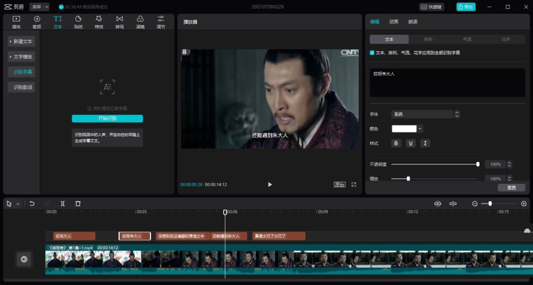Select the 特效 (Effects) icon
The width and height of the screenshot is (533, 285).
pyautogui.click(x=98, y=21)
